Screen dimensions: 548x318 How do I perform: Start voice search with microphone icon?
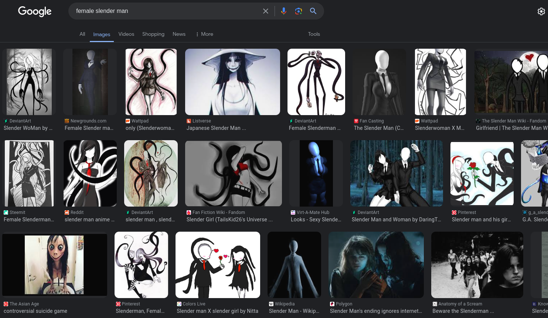tap(283, 11)
